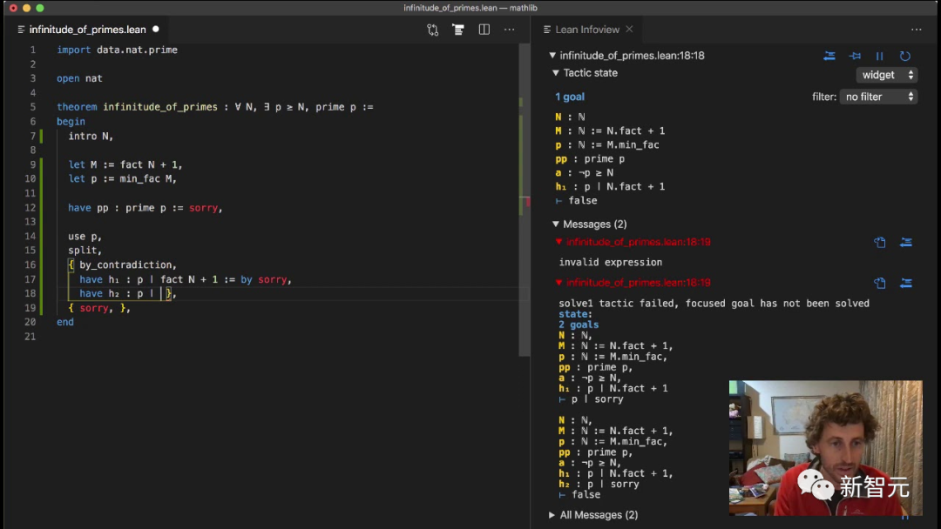
Task: Copy the 'invalid expression' message
Action: [880, 242]
